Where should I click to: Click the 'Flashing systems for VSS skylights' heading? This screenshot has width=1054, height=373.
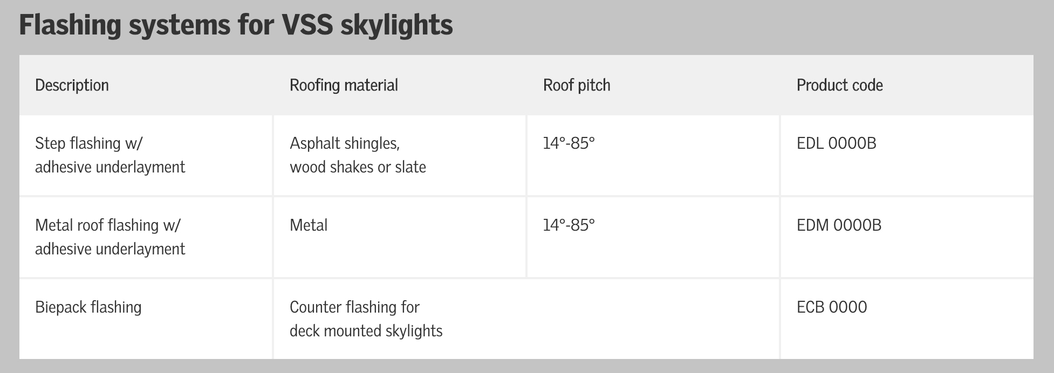[236, 25]
